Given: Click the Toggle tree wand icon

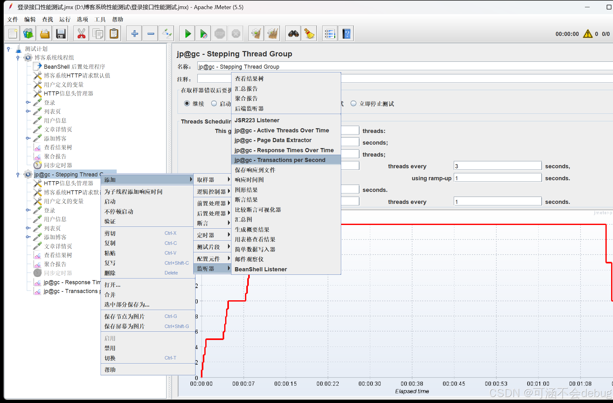Looking at the screenshot, I should (x=167, y=34).
